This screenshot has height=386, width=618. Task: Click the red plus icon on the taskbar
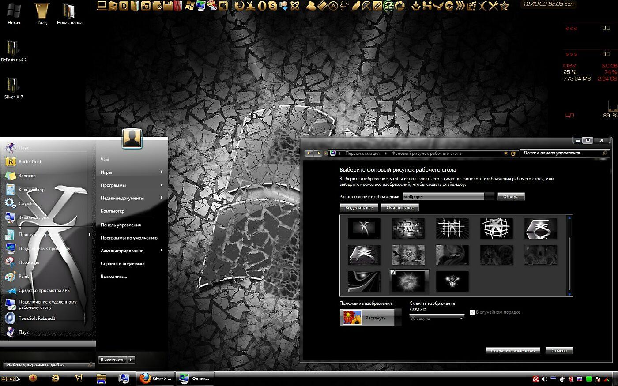(33, 378)
